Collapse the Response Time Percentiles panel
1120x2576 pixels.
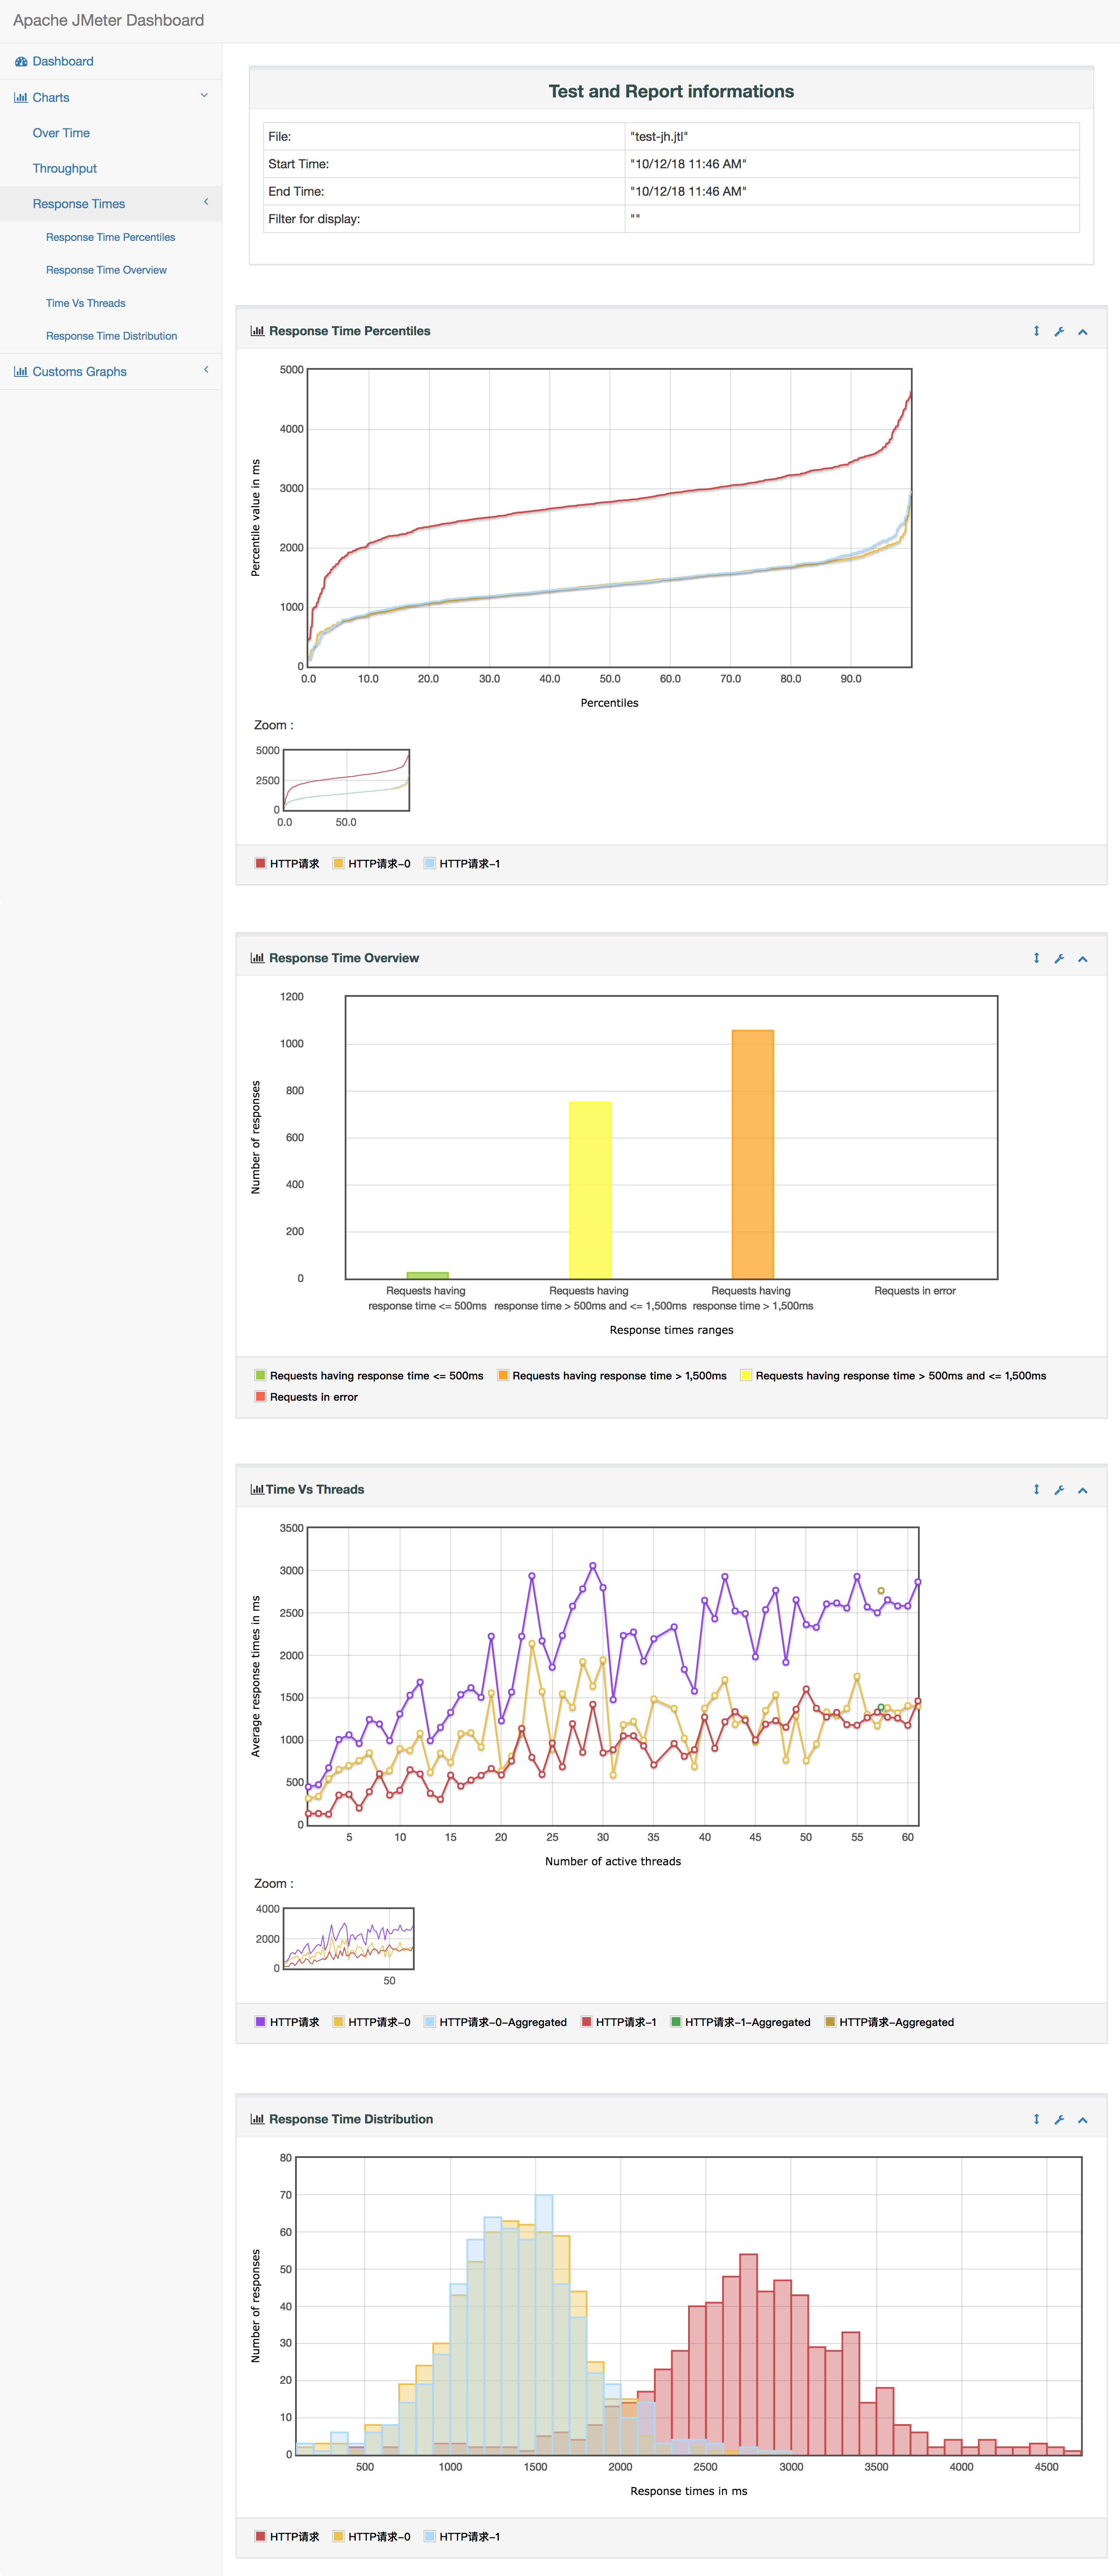pos(1083,332)
